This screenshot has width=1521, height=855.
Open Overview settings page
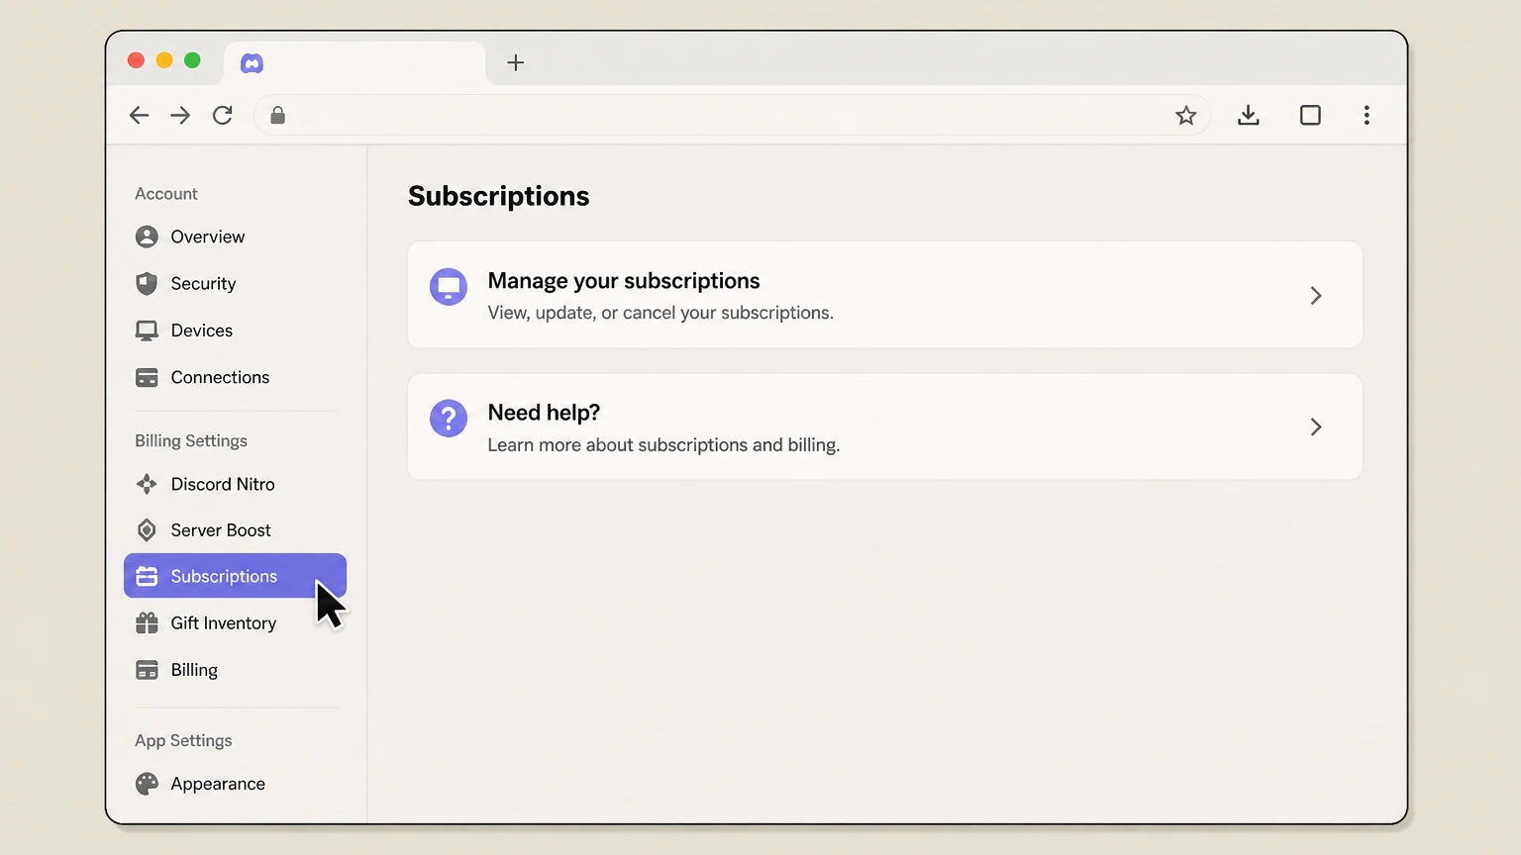coord(235,237)
